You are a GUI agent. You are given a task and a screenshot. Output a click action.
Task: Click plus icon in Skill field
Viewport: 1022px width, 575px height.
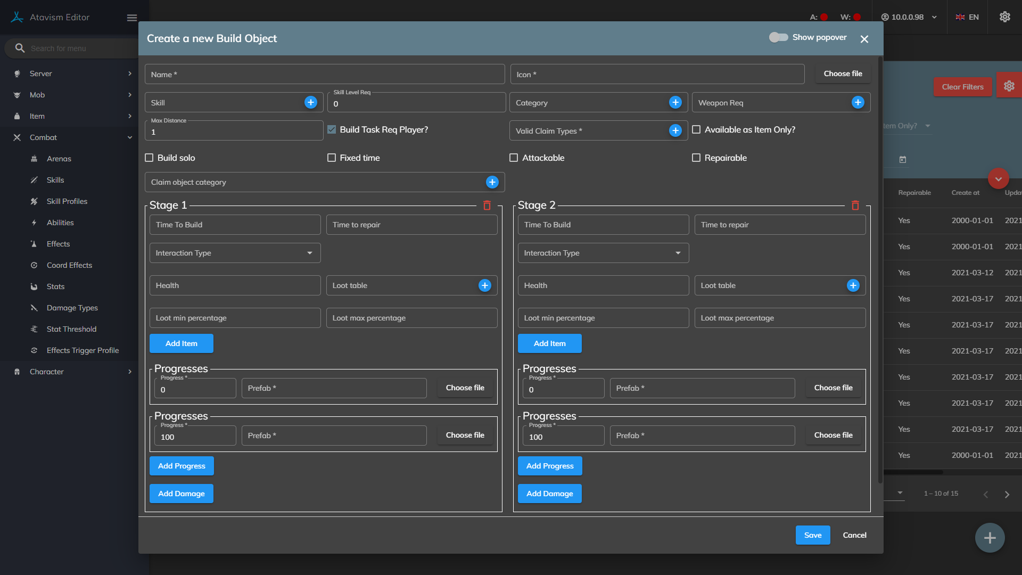[311, 102]
